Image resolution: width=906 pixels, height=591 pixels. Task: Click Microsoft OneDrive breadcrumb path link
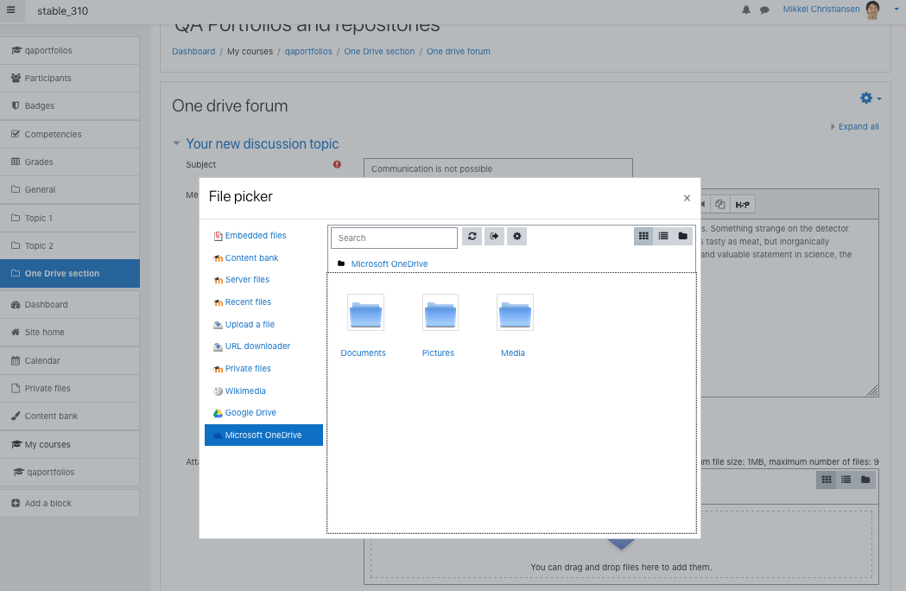click(390, 264)
